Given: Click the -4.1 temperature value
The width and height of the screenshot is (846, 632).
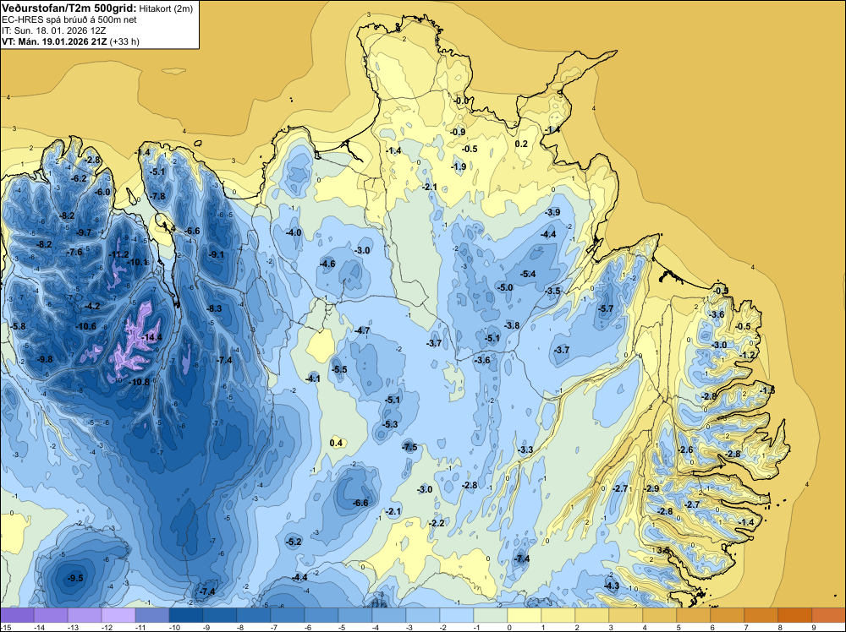Looking at the screenshot, I should [x=313, y=379].
